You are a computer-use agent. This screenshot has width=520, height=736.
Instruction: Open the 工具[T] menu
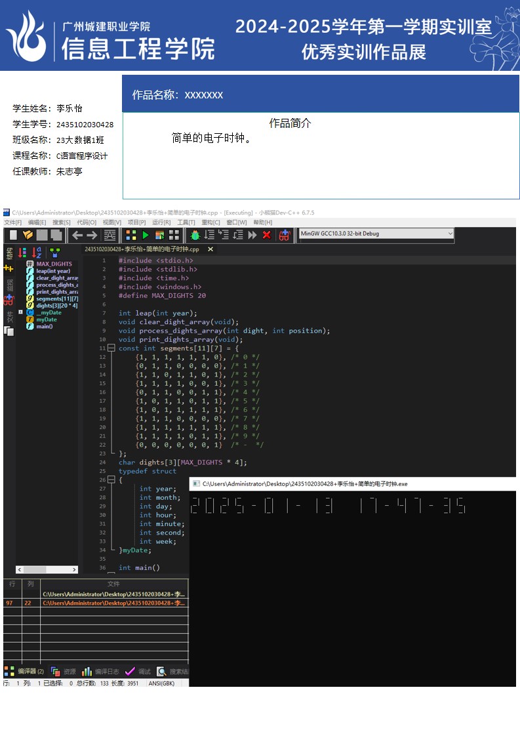186,222
